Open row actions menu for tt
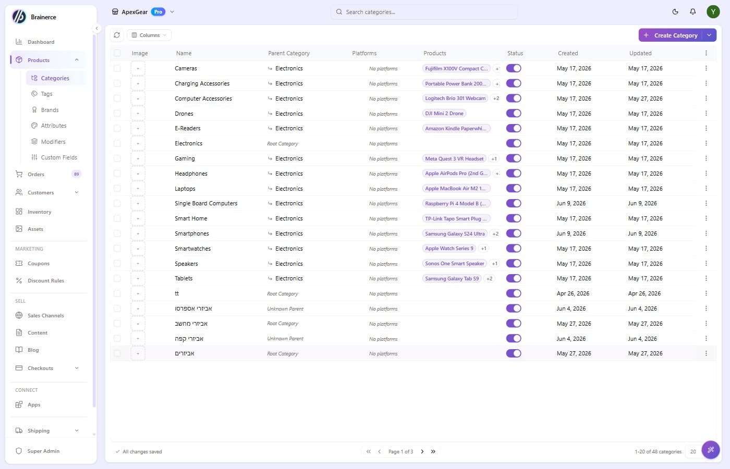The width and height of the screenshot is (730, 469). coord(706,293)
